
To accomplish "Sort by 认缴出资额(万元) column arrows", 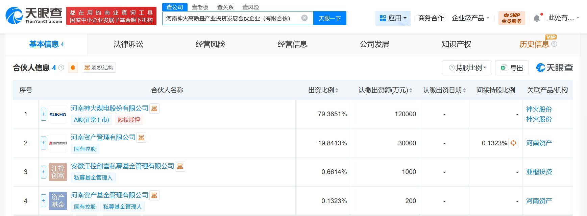I will [x=411, y=90].
